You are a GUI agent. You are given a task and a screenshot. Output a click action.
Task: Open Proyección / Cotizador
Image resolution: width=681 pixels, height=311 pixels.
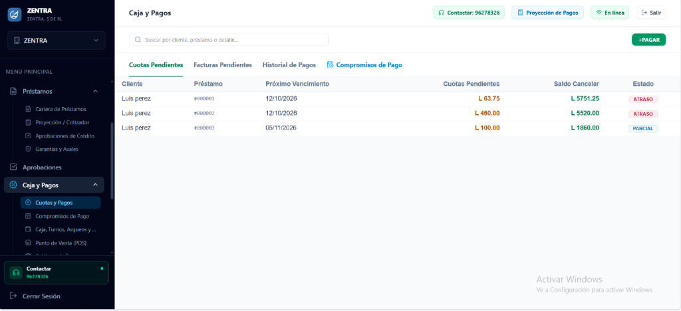62,122
